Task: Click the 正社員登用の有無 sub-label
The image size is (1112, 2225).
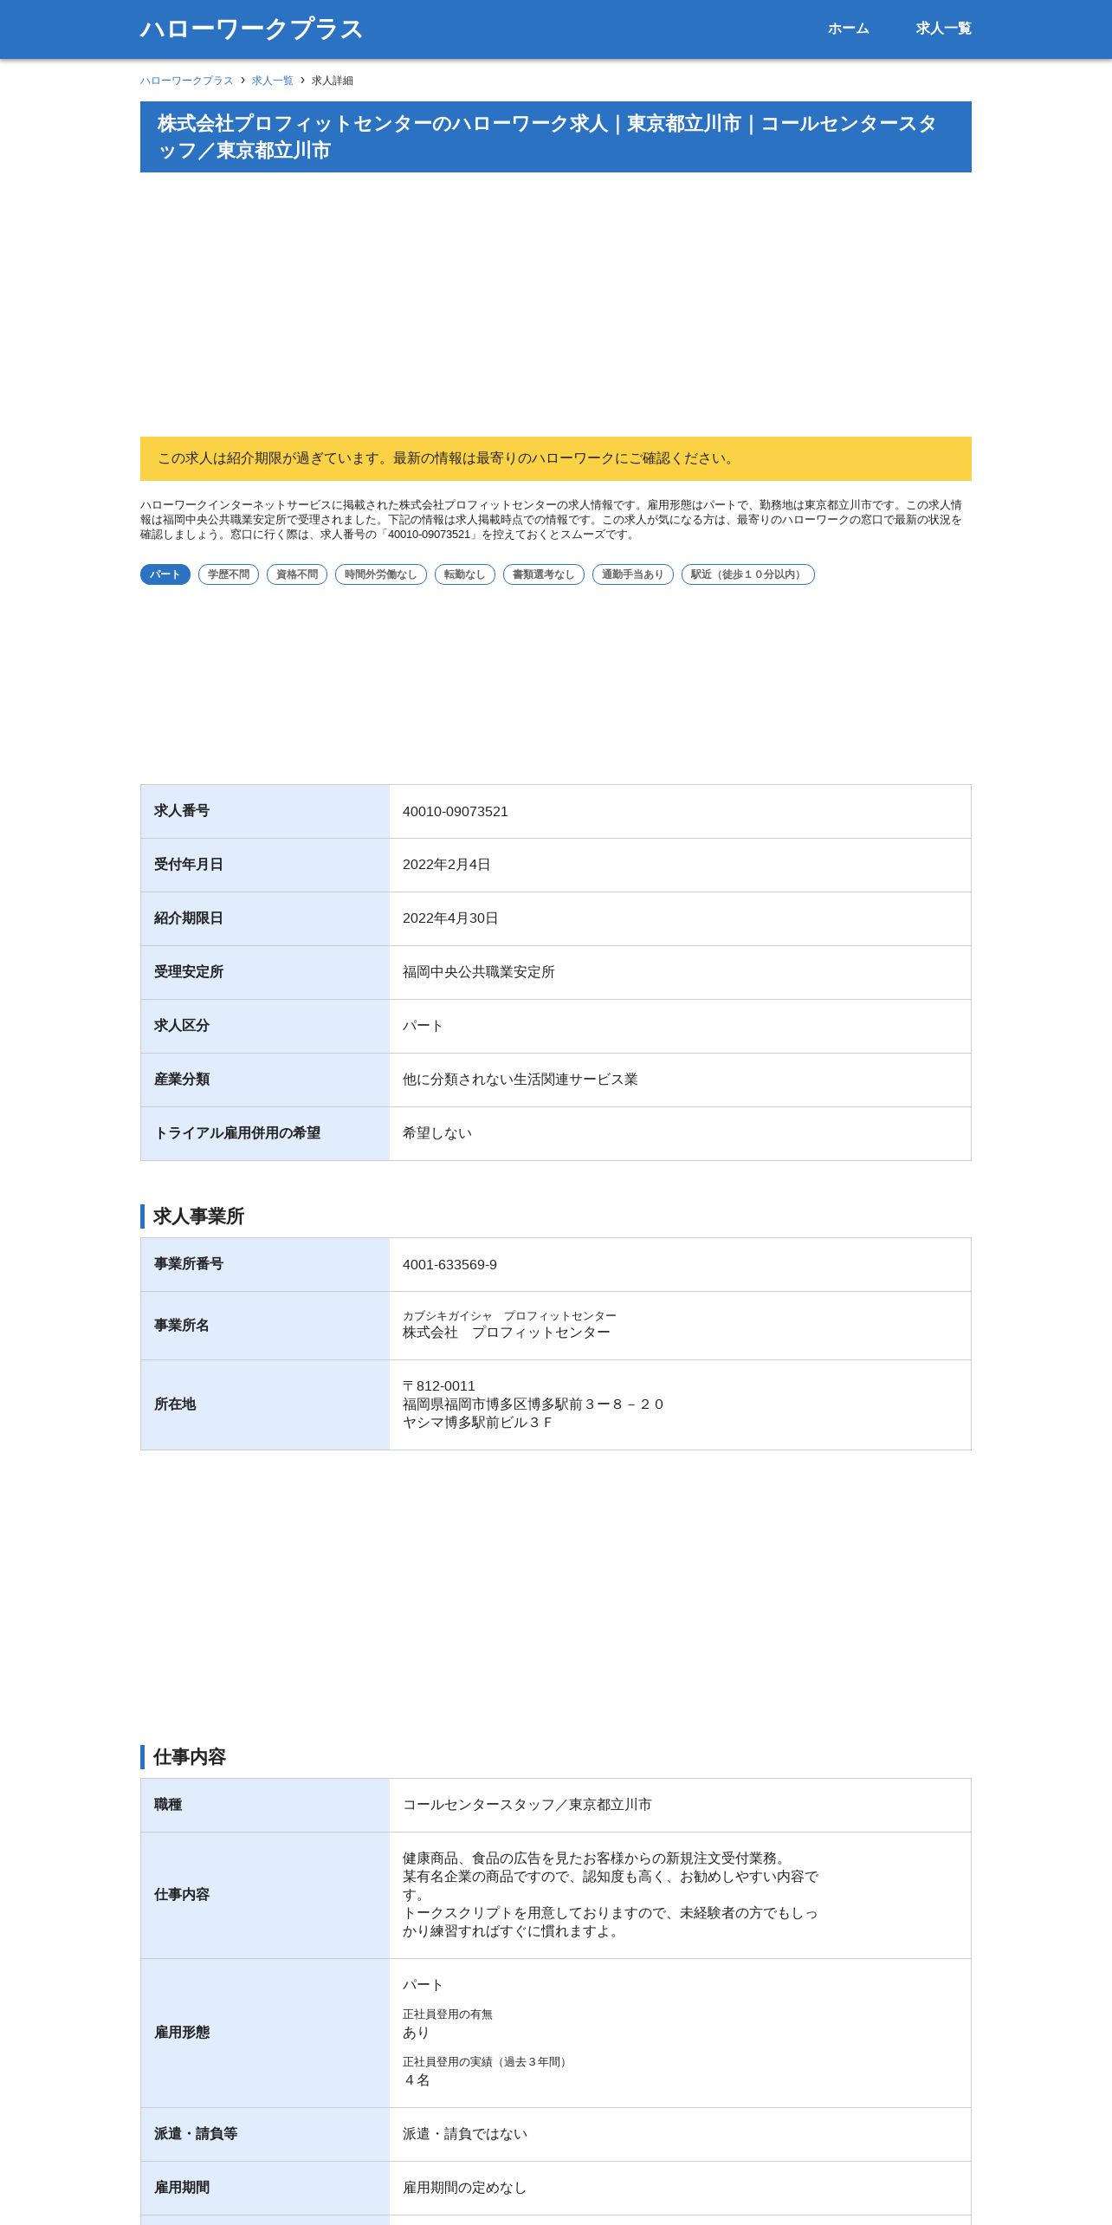Action: click(448, 2014)
